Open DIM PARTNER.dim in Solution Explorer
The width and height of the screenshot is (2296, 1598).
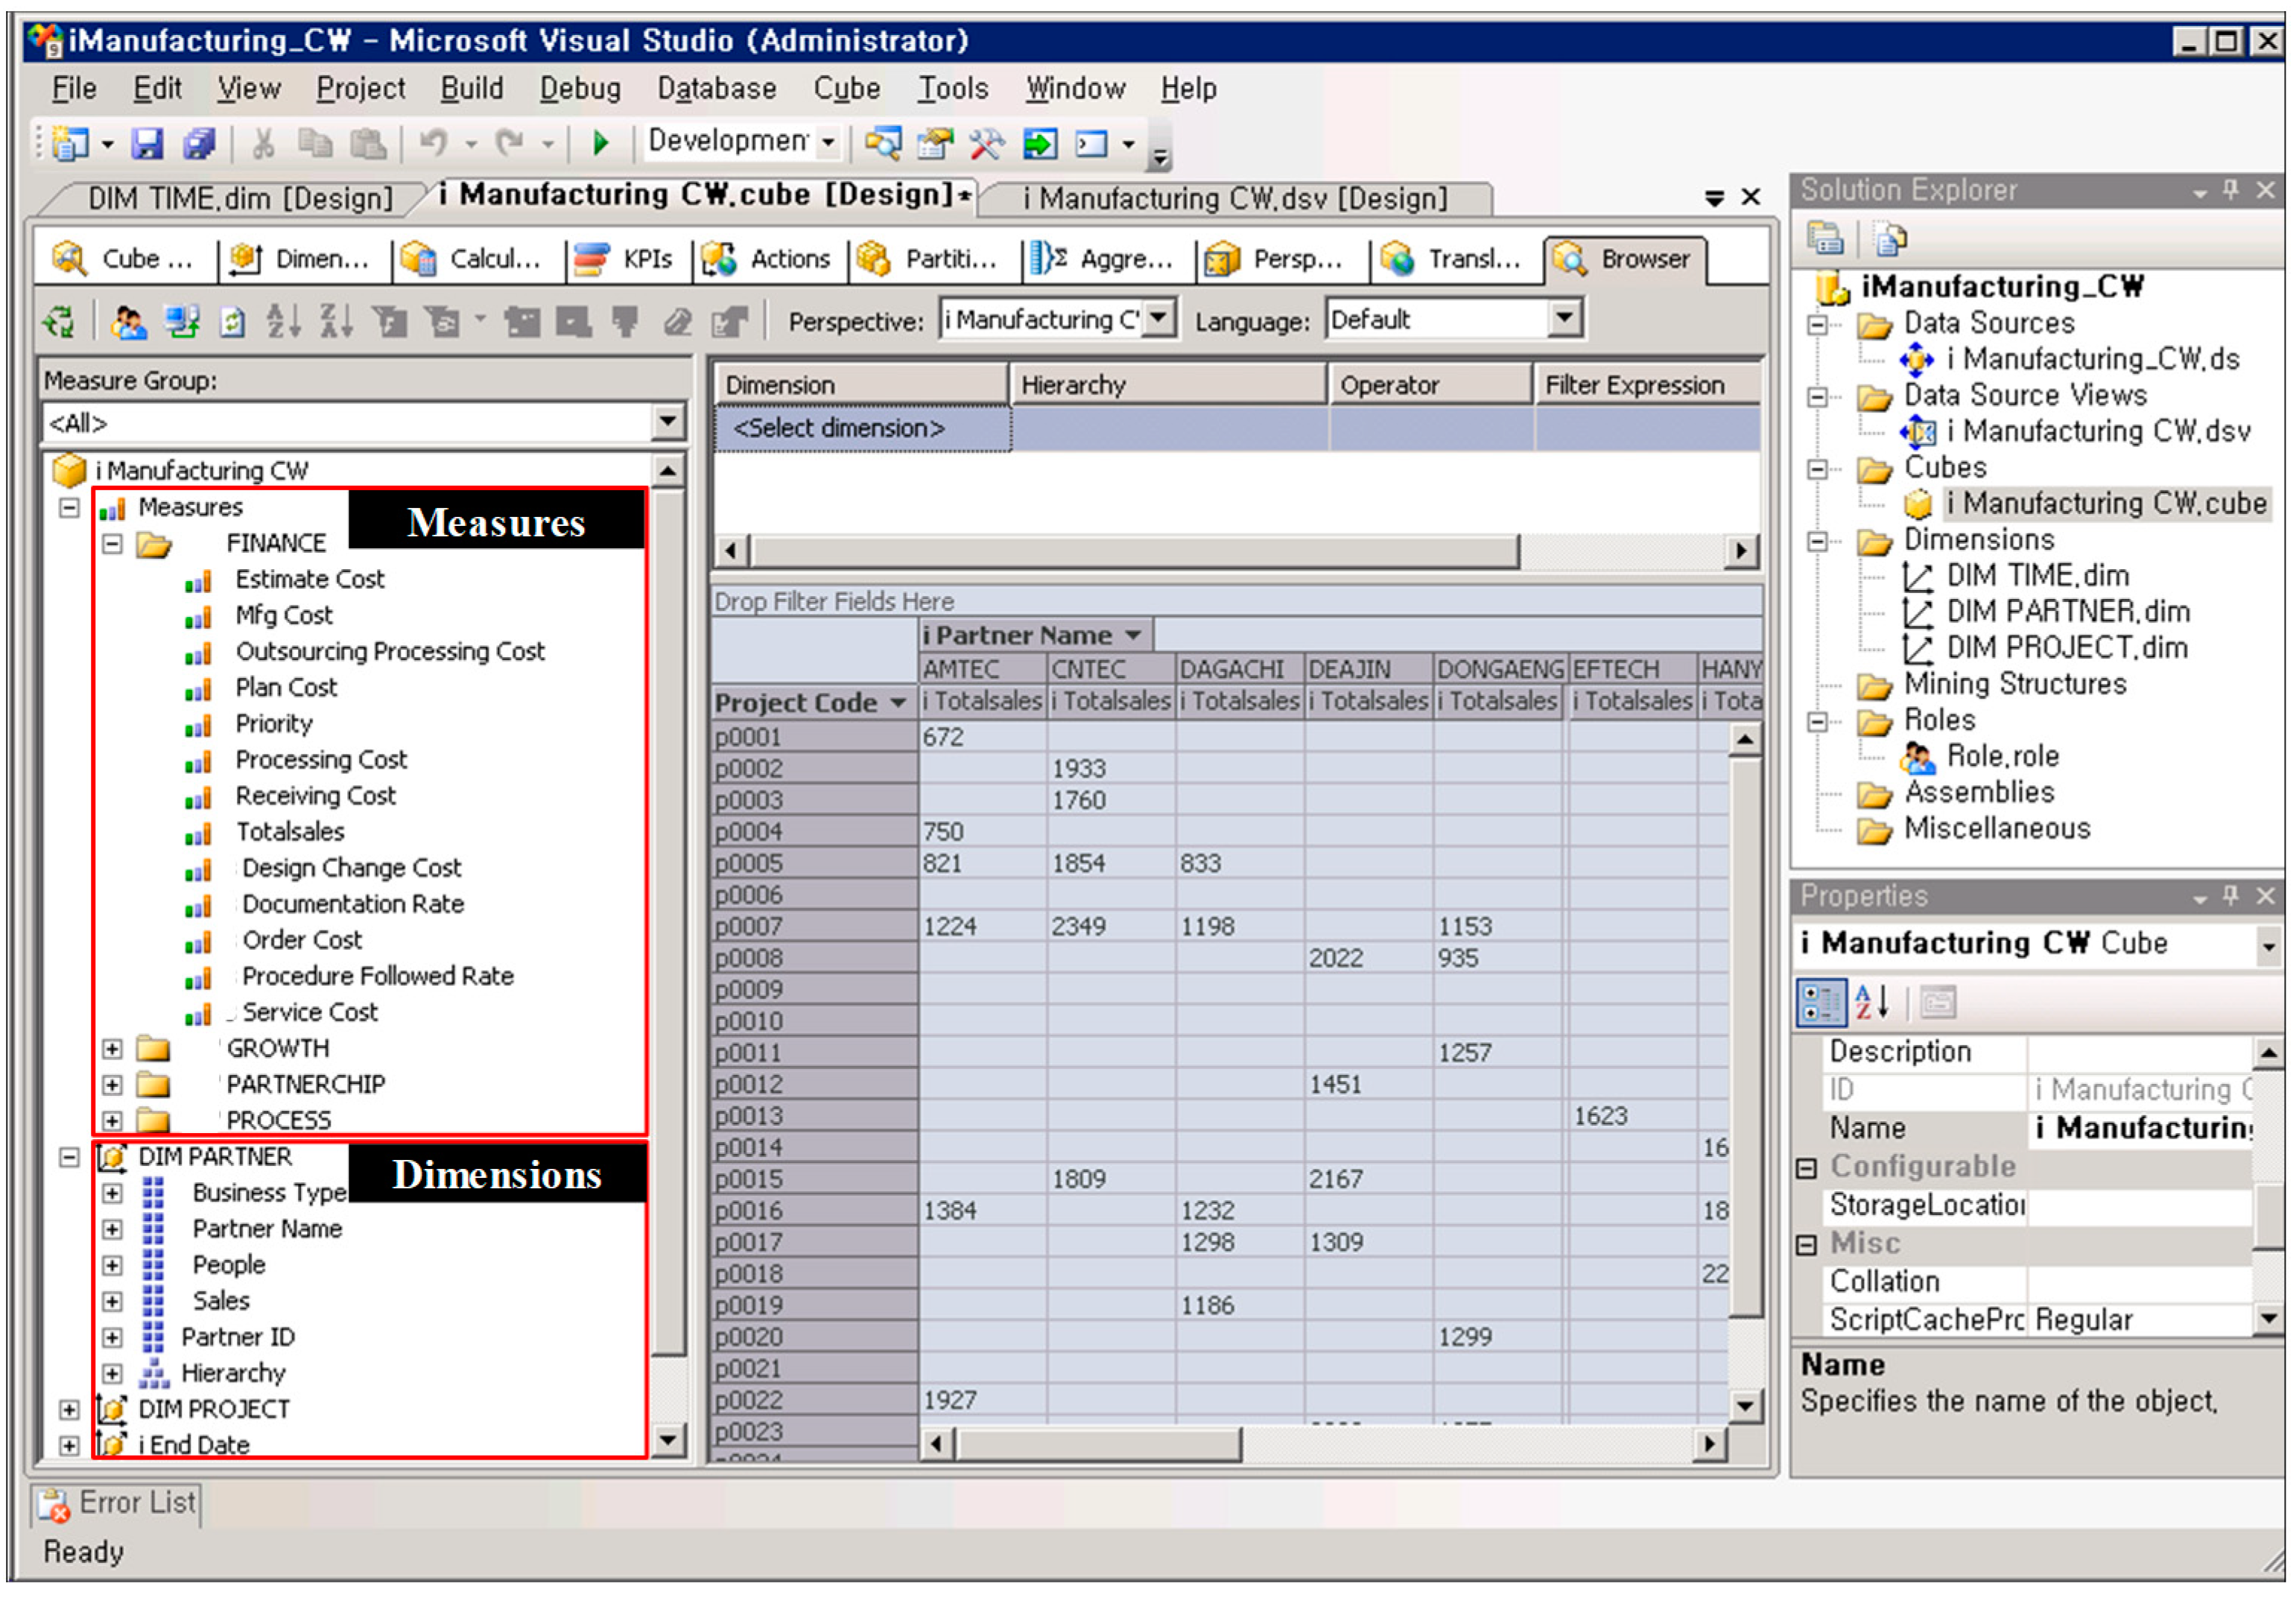(2068, 611)
